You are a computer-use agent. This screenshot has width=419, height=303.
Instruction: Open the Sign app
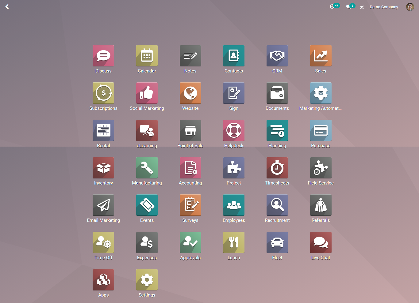pyautogui.click(x=234, y=93)
